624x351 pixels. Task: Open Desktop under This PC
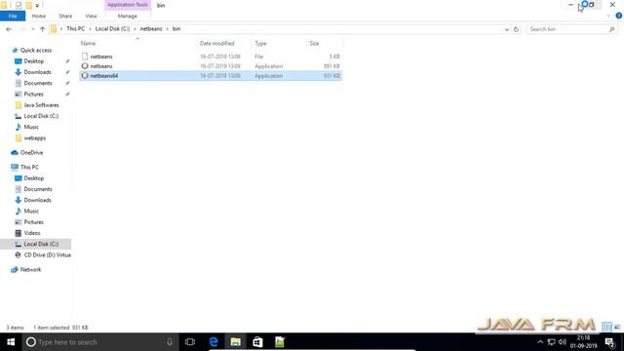pyautogui.click(x=34, y=178)
